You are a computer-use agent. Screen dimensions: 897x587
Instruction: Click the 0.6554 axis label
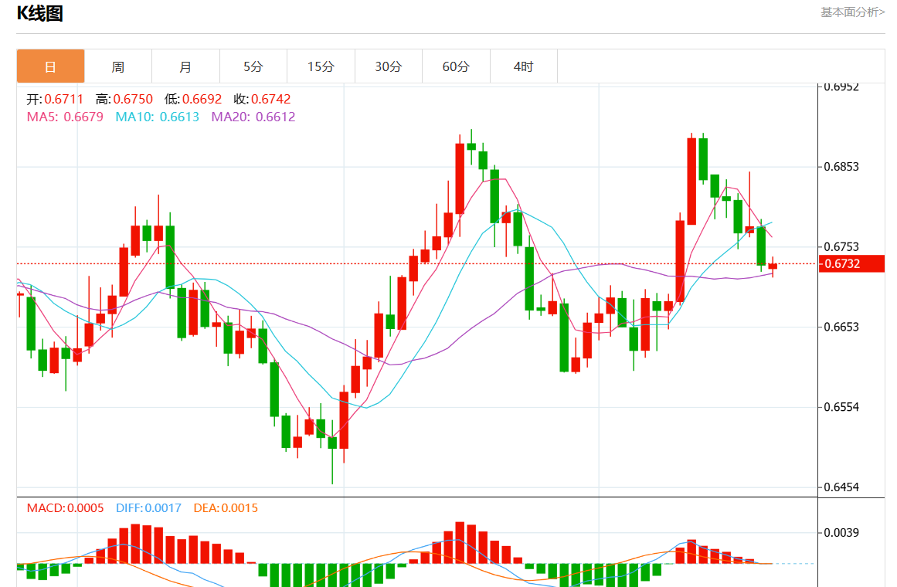pos(841,407)
